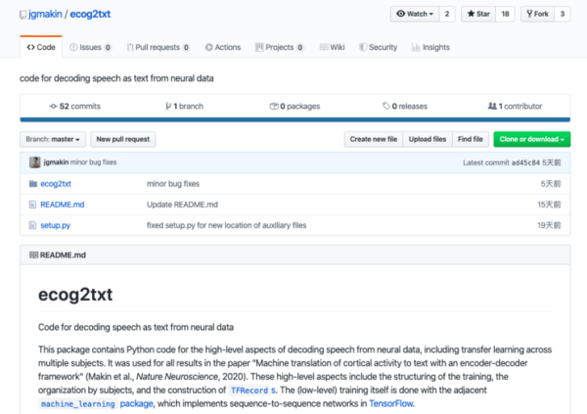This screenshot has width=587, height=414.
Task: Fork this repository
Action: pos(539,15)
